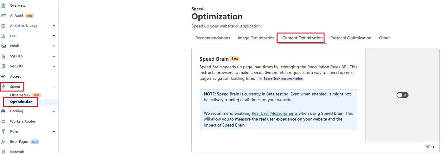Select the Recommendations tab

[x=213, y=38]
